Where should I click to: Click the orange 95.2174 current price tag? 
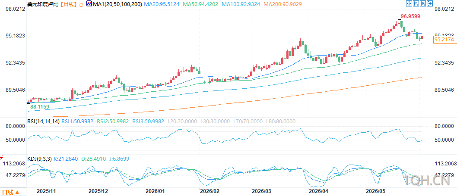(444, 40)
